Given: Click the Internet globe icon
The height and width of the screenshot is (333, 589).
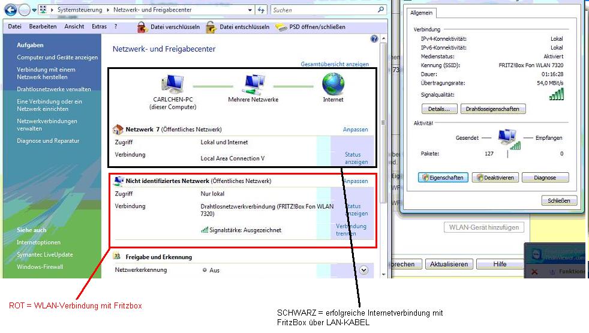Looking at the screenshot, I should [x=333, y=84].
